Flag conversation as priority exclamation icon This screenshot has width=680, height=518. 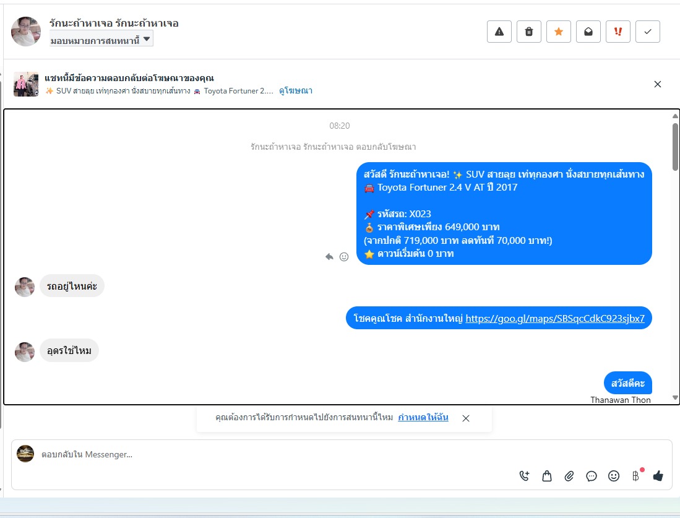[x=618, y=32]
